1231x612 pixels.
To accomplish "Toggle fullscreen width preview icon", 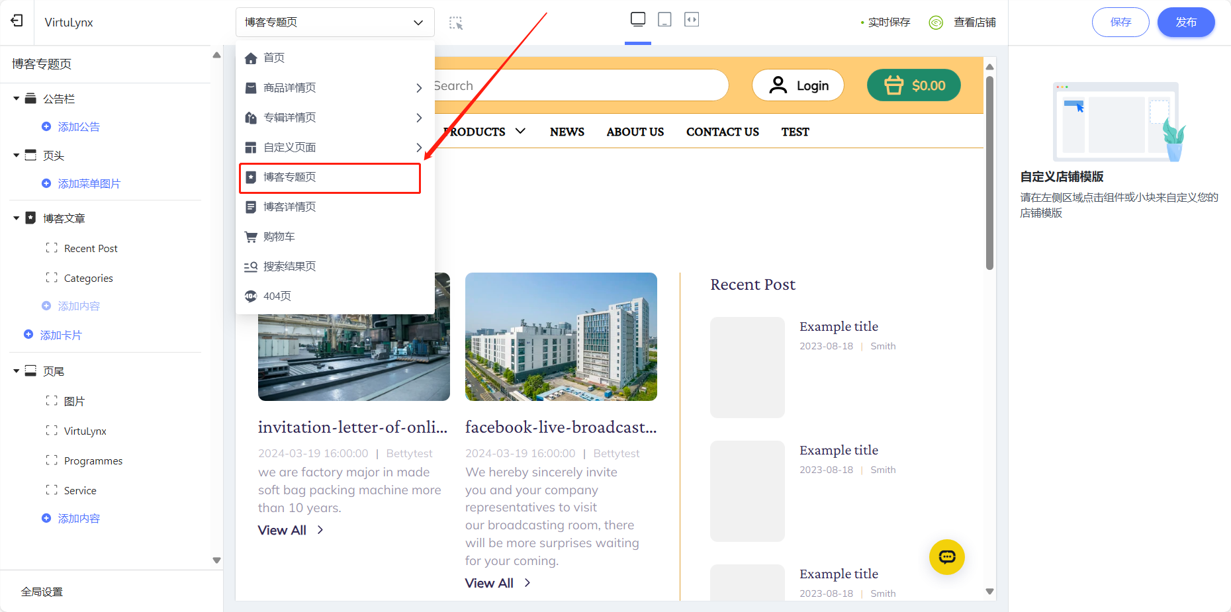I will click(x=692, y=19).
